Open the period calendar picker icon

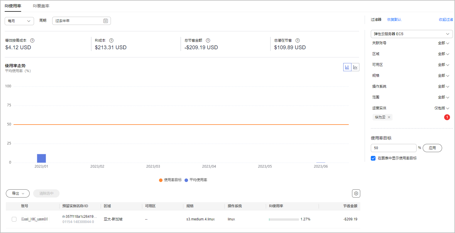106,21
